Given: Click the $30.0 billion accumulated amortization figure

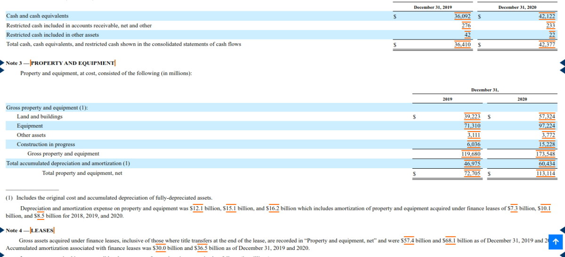Looking at the screenshot, I should click(160, 248).
